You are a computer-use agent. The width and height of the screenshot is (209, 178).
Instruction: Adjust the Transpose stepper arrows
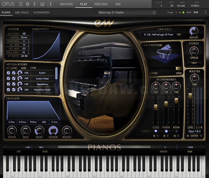pyautogui.click(x=29, y=41)
